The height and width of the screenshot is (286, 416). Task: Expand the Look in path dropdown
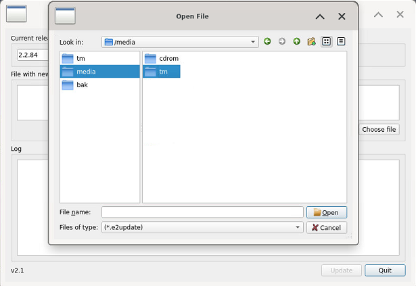pyautogui.click(x=254, y=42)
